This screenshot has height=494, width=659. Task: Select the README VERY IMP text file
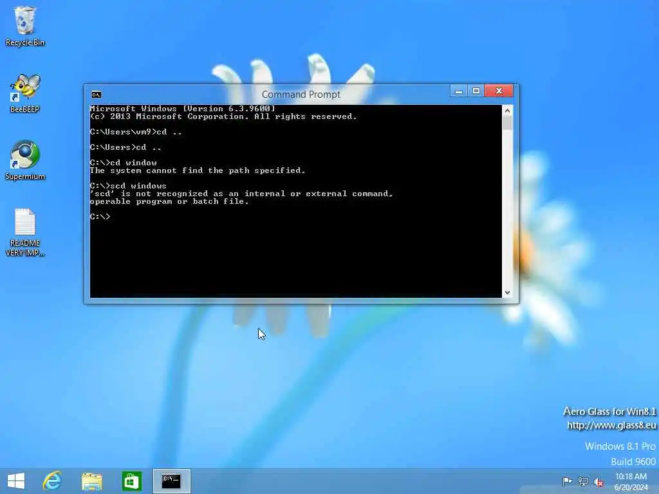(x=25, y=232)
